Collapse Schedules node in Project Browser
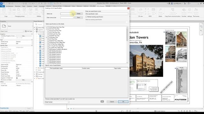This screenshot has width=204, height=114. (x=35, y=32)
